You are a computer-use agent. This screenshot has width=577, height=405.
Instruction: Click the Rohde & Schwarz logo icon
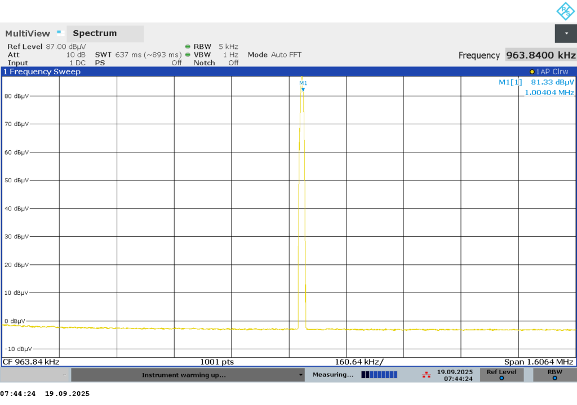tap(565, 11)
